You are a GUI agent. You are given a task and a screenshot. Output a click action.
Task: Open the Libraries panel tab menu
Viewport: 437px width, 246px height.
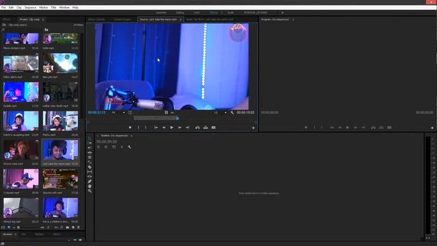15,234
